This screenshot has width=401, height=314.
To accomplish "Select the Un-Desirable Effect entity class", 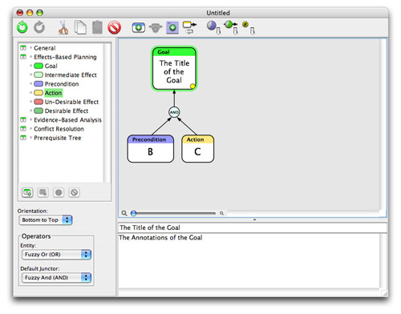I will [67, 102].
